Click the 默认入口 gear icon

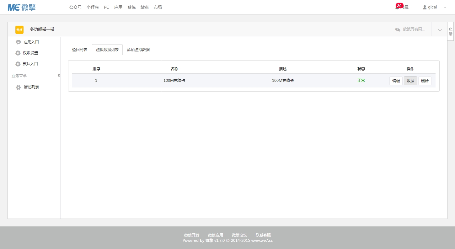tap(18, 64)
